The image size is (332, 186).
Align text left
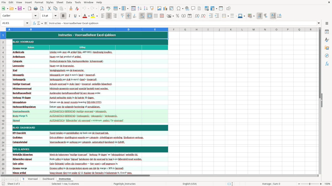click(103, 16)
